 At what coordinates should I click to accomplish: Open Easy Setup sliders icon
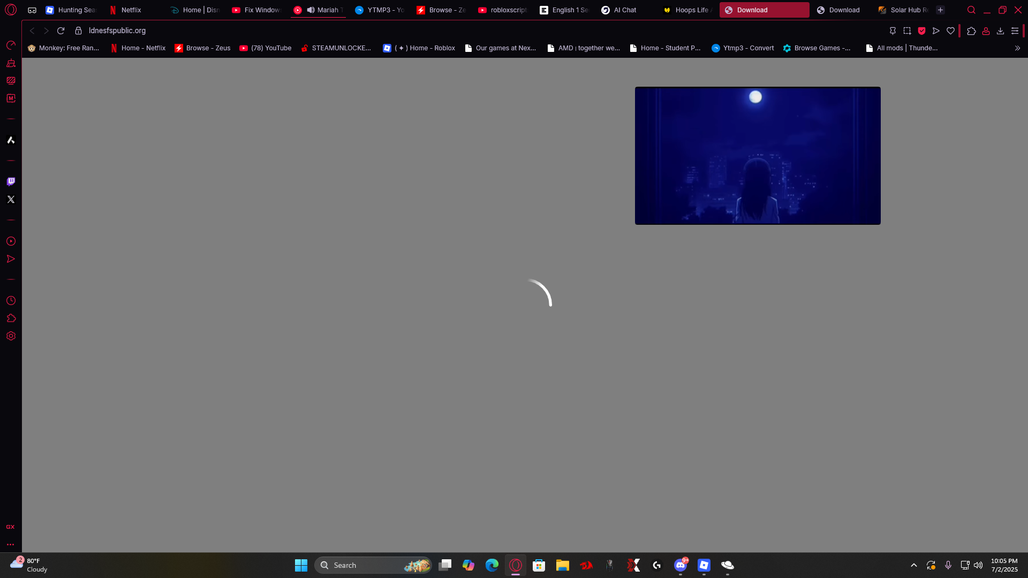click(1015, 31)
